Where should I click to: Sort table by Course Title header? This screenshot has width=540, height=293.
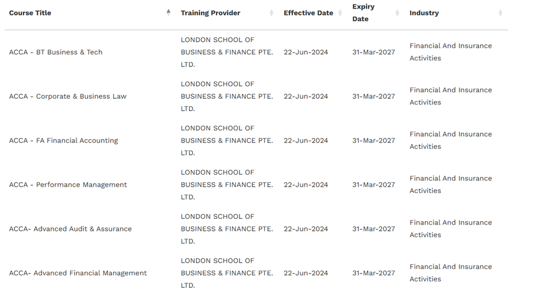30,13
